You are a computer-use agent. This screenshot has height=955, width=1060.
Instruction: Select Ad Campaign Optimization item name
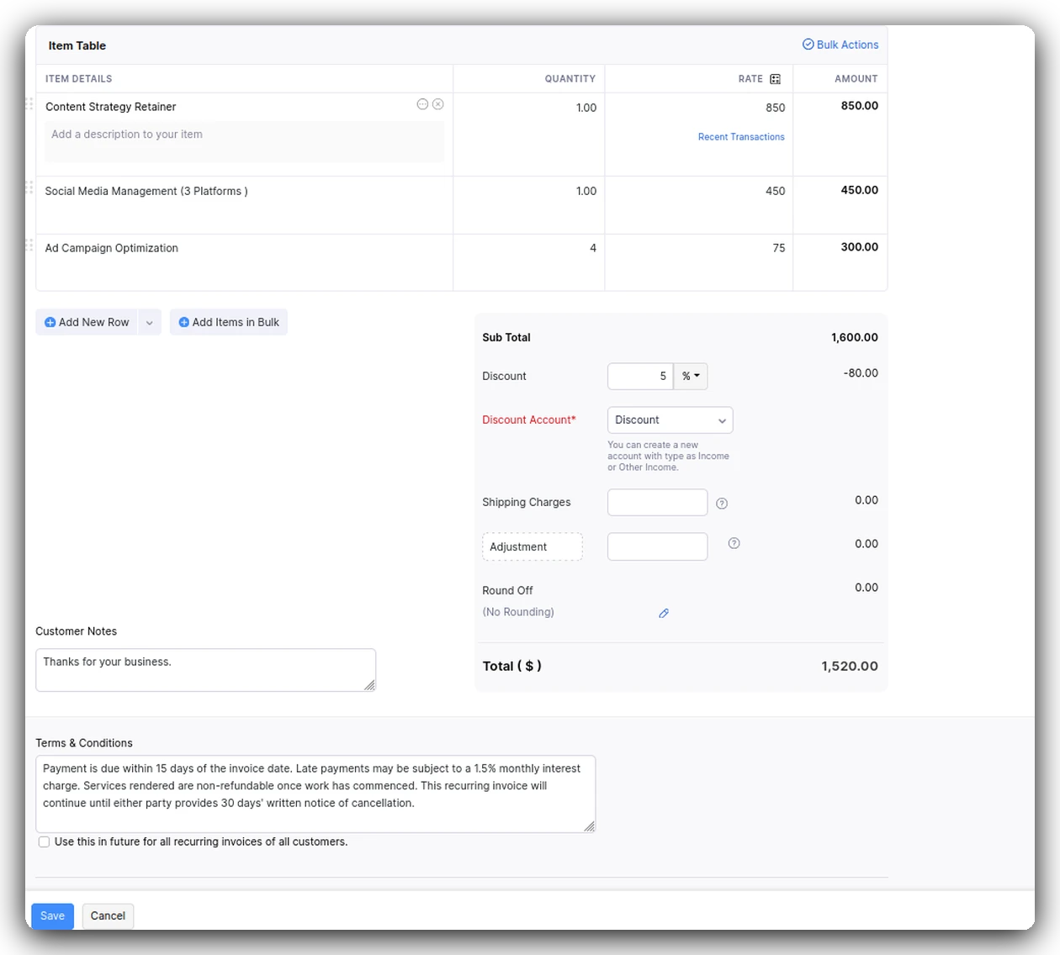pos(112,248)
